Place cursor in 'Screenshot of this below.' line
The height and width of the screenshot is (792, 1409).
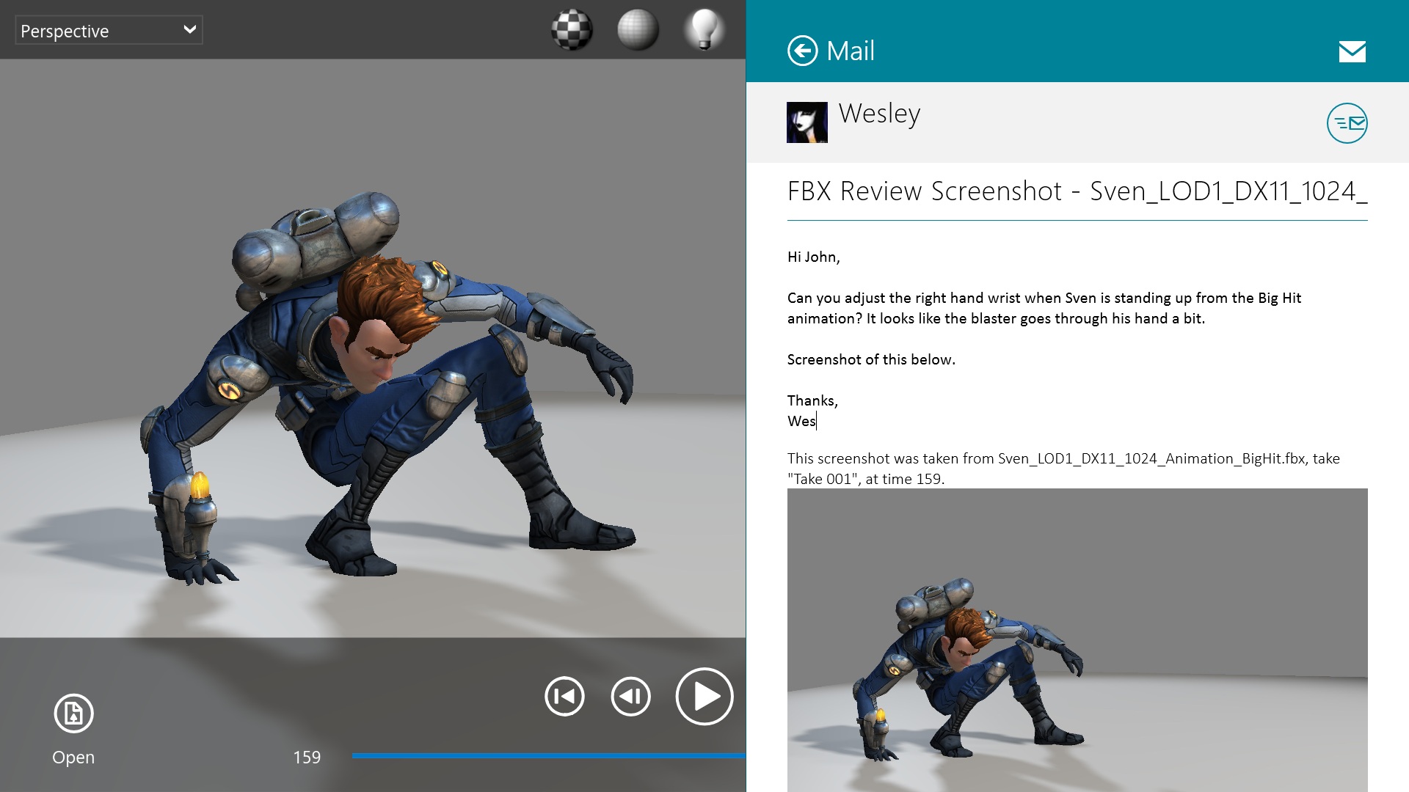[x=871, y=359]
